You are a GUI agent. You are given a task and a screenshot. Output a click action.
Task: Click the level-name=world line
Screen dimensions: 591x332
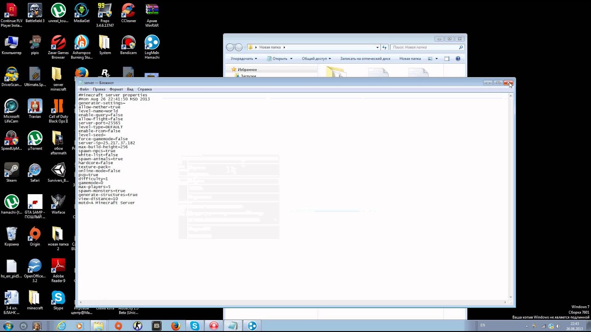tap(98, 111)
